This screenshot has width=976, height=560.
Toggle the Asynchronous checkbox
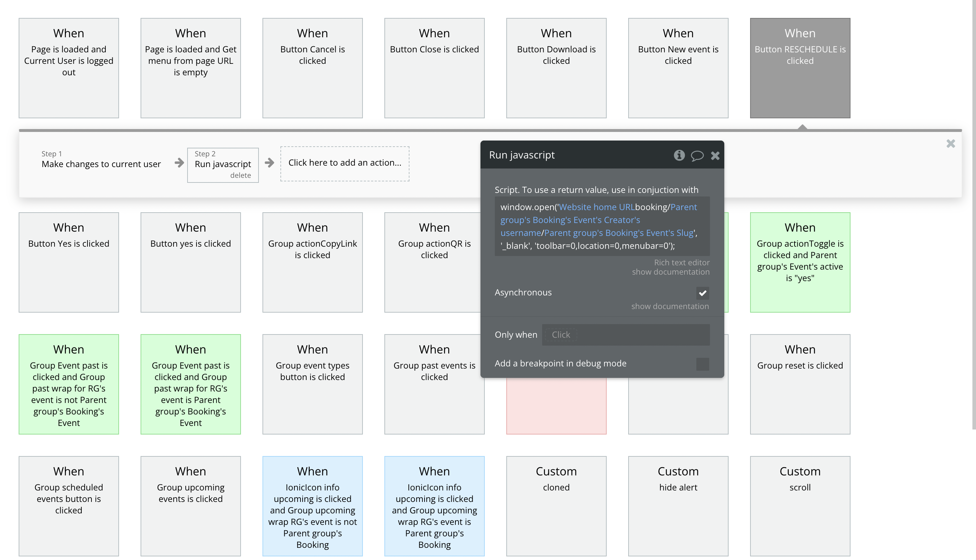pyautogui.click(x=702, y=293)
